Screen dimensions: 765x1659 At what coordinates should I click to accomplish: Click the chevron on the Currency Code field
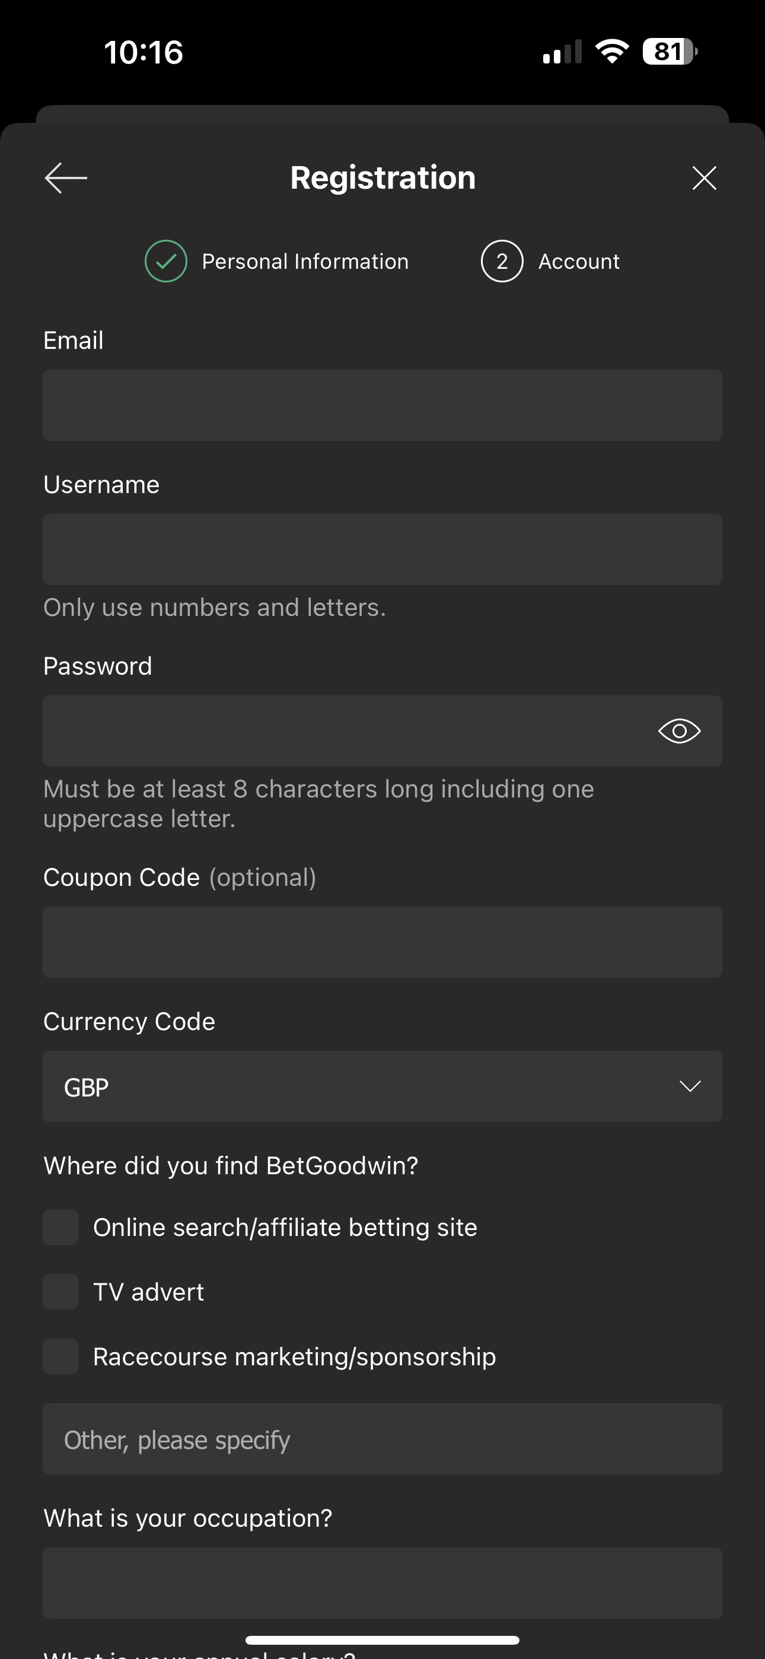point(690,1086)
